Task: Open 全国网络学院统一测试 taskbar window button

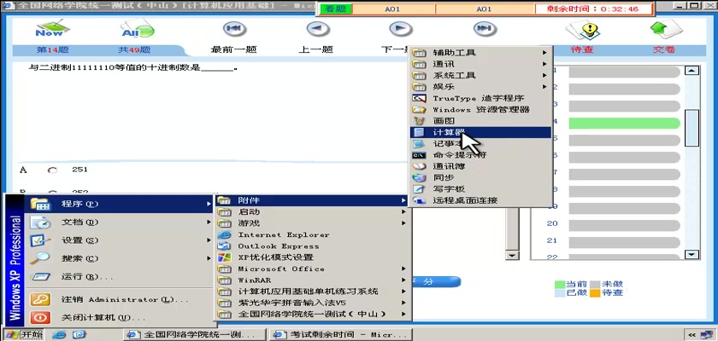Action: click(x=193, y=335)
